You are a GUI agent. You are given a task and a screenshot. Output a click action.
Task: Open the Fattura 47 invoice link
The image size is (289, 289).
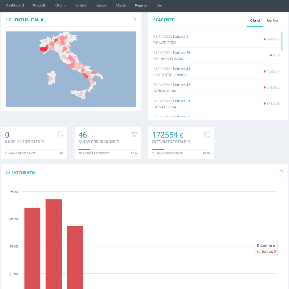click(181, 85)
